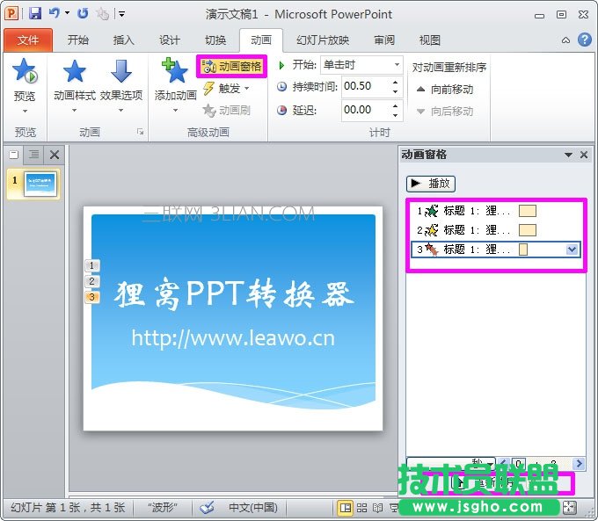
Task: Open the 开始 start combo box (单击时)
Action: tap(361, 65)
